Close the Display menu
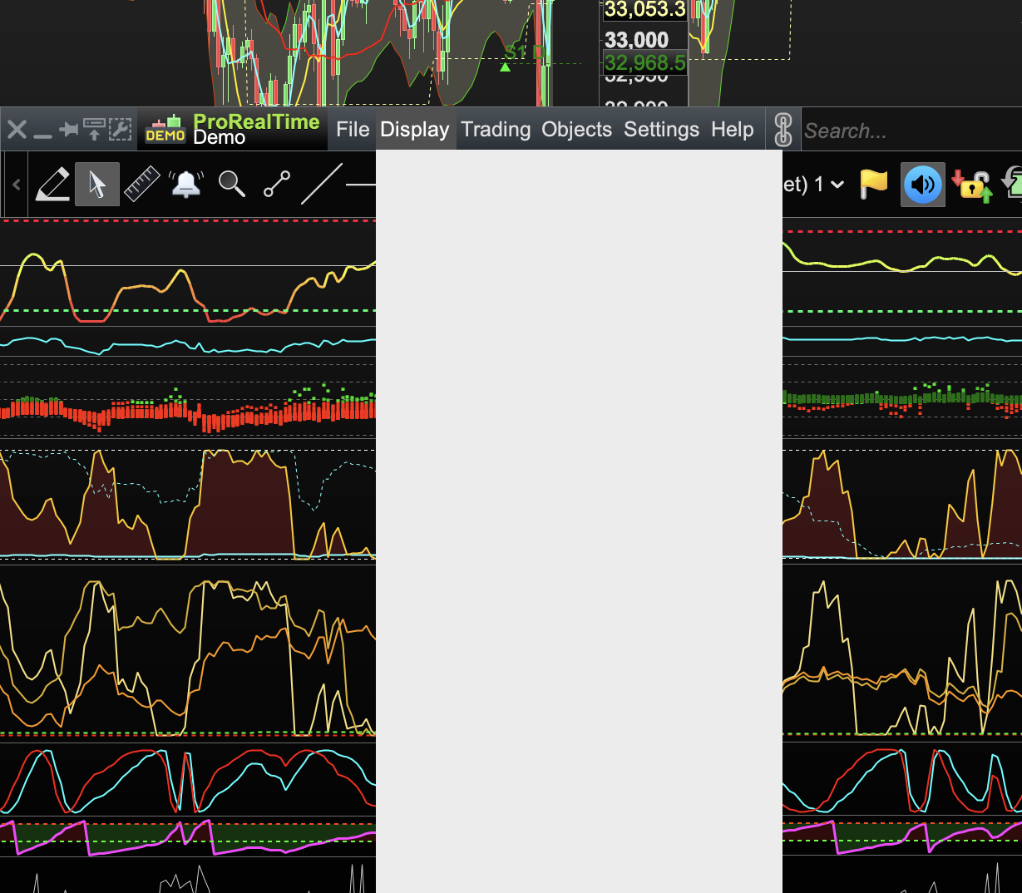The height and width of the screenshot is (893, 1022). click(415, 130)
